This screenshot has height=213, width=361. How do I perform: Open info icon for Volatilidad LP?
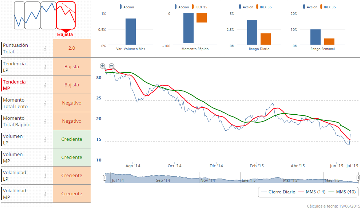(45, 176)
